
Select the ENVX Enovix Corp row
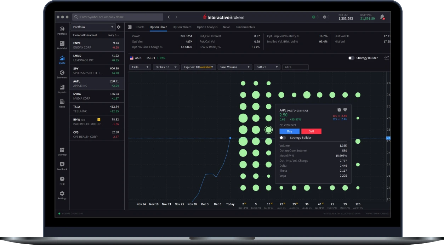point(97,45)
